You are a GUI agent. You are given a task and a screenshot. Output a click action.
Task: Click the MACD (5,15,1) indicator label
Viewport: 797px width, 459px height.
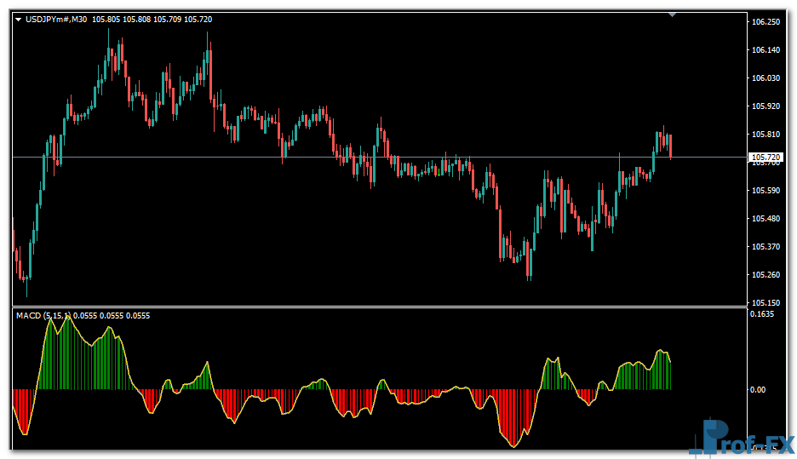click(x=43, y=316)
